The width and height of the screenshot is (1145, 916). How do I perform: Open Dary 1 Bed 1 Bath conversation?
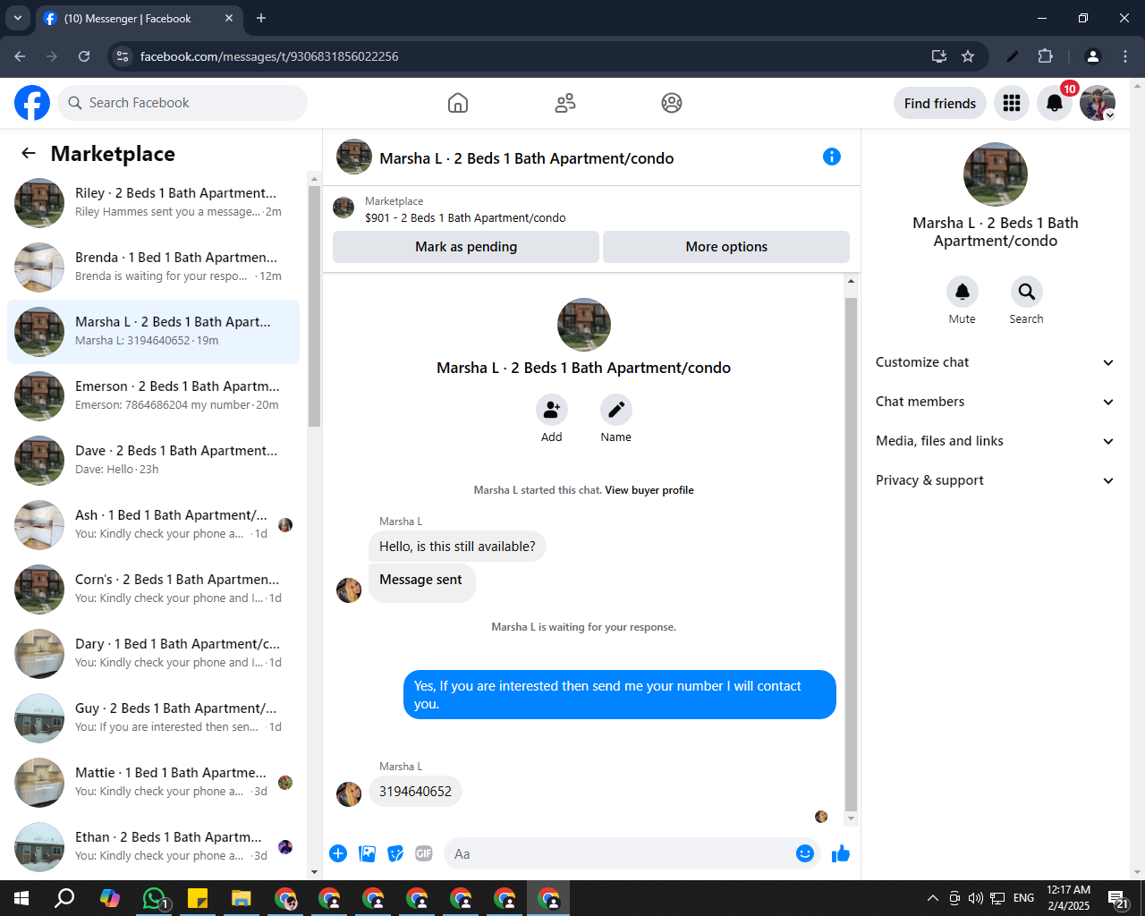point(154,654)
